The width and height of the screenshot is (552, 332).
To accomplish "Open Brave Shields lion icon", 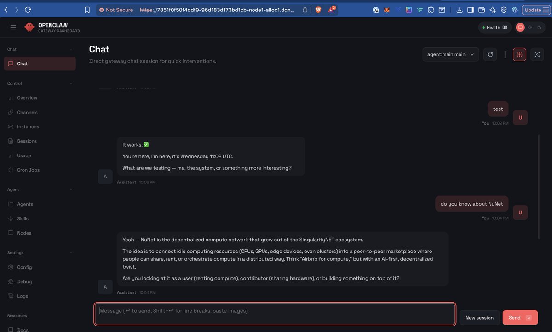I will pos(318,10).
